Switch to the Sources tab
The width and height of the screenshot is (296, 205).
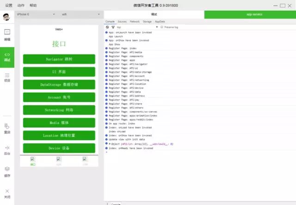122,22
